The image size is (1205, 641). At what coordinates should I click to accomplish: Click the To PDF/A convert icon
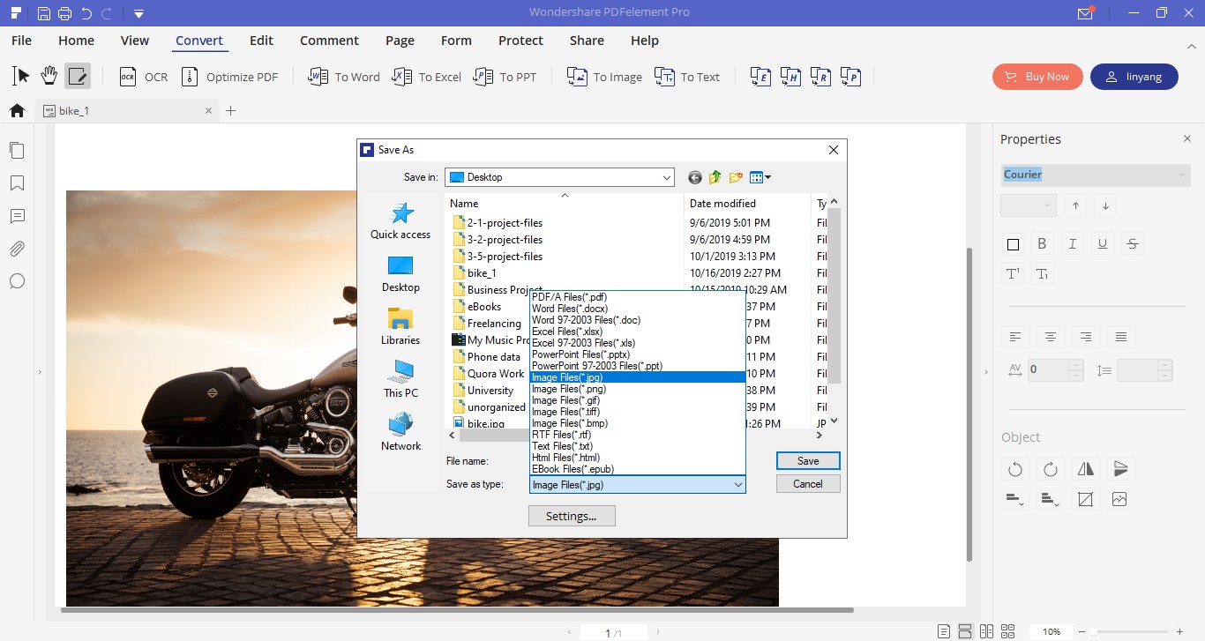click(851, 77)
